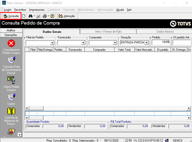Open the Situação dropdown showing ENTRADA PARCIAL

coord(146,42)
